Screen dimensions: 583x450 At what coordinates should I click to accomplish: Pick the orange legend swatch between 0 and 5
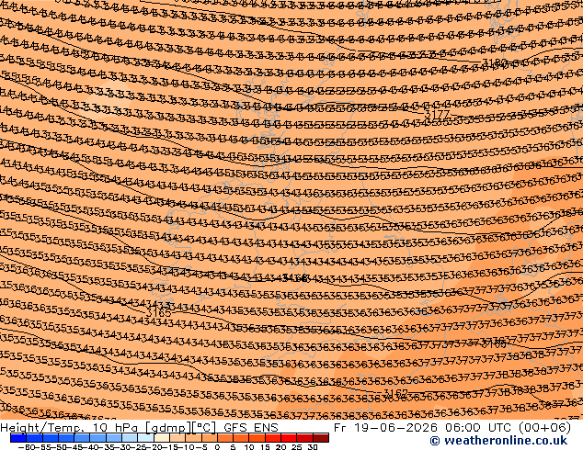click(x=225, y=438)
